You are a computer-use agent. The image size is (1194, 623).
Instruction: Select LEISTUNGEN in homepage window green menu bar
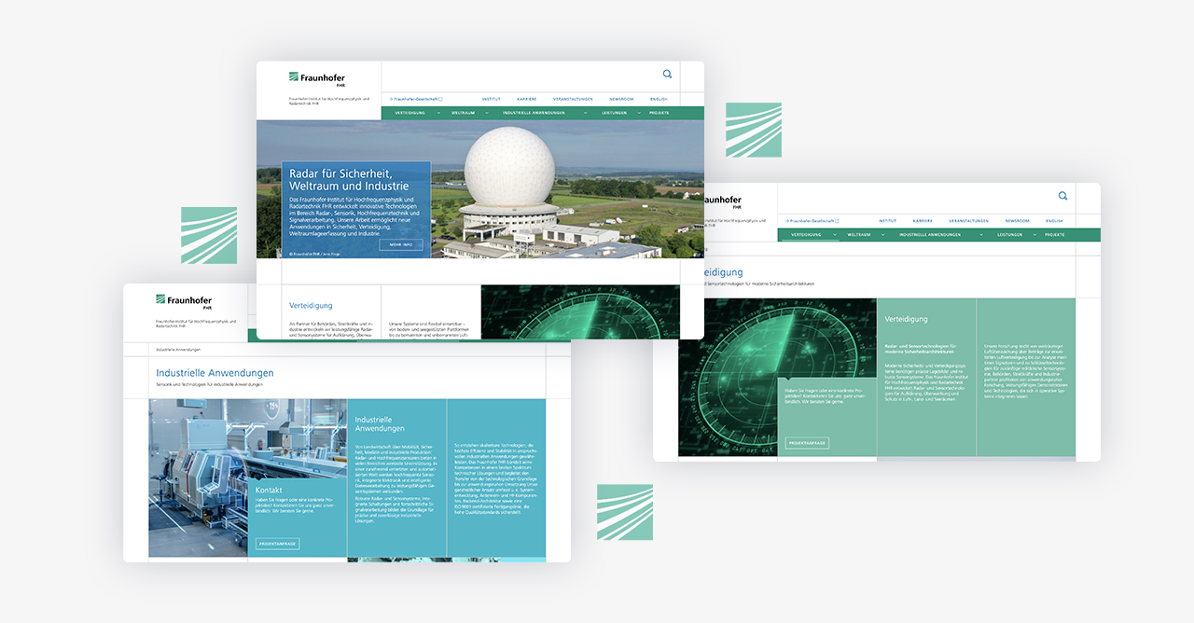tap(614, 113)
